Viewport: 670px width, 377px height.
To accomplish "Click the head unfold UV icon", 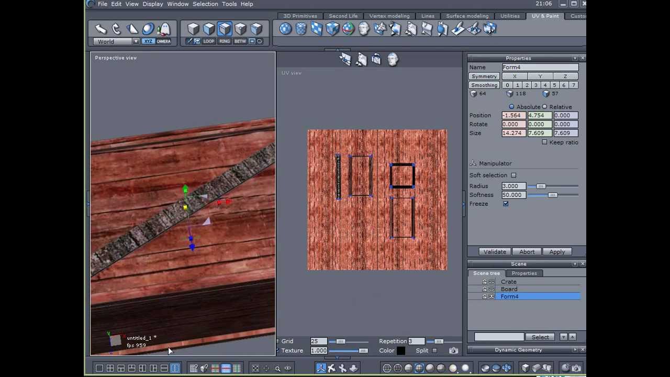I will 364,29.
